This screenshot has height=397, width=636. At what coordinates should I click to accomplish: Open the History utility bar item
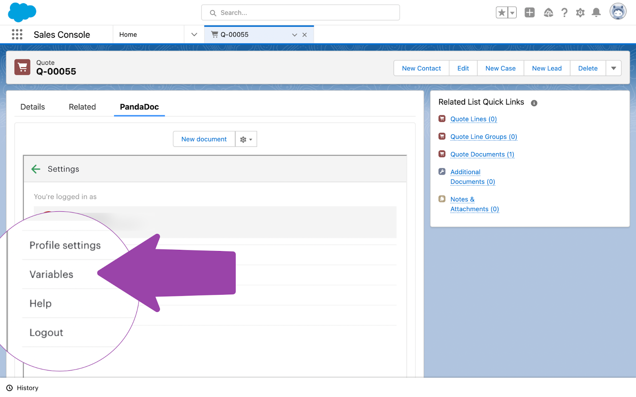tap(23, 388)
